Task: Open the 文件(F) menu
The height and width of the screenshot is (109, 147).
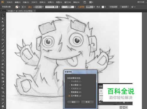Action: 9,2
